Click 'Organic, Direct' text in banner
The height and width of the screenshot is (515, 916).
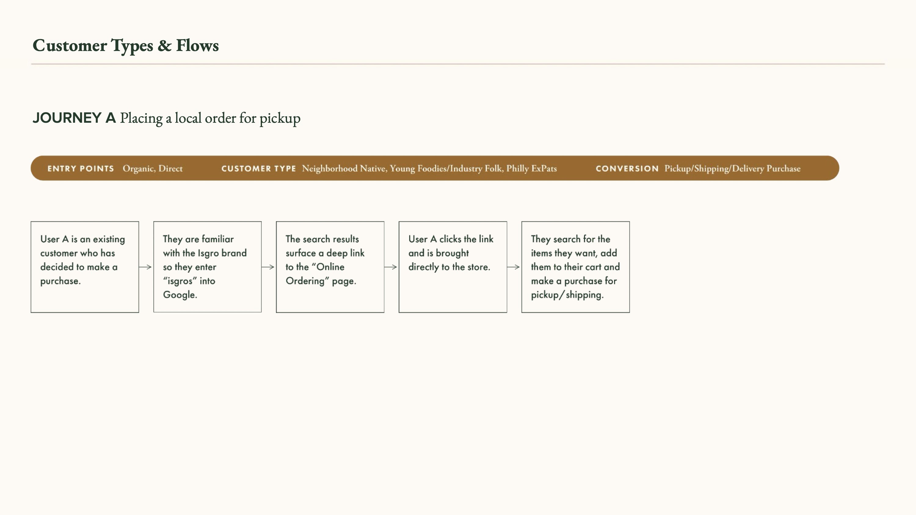(153, 169)
